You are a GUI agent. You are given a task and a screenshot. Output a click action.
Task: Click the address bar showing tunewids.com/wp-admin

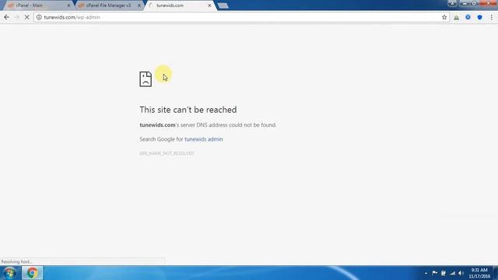[241, 17]
